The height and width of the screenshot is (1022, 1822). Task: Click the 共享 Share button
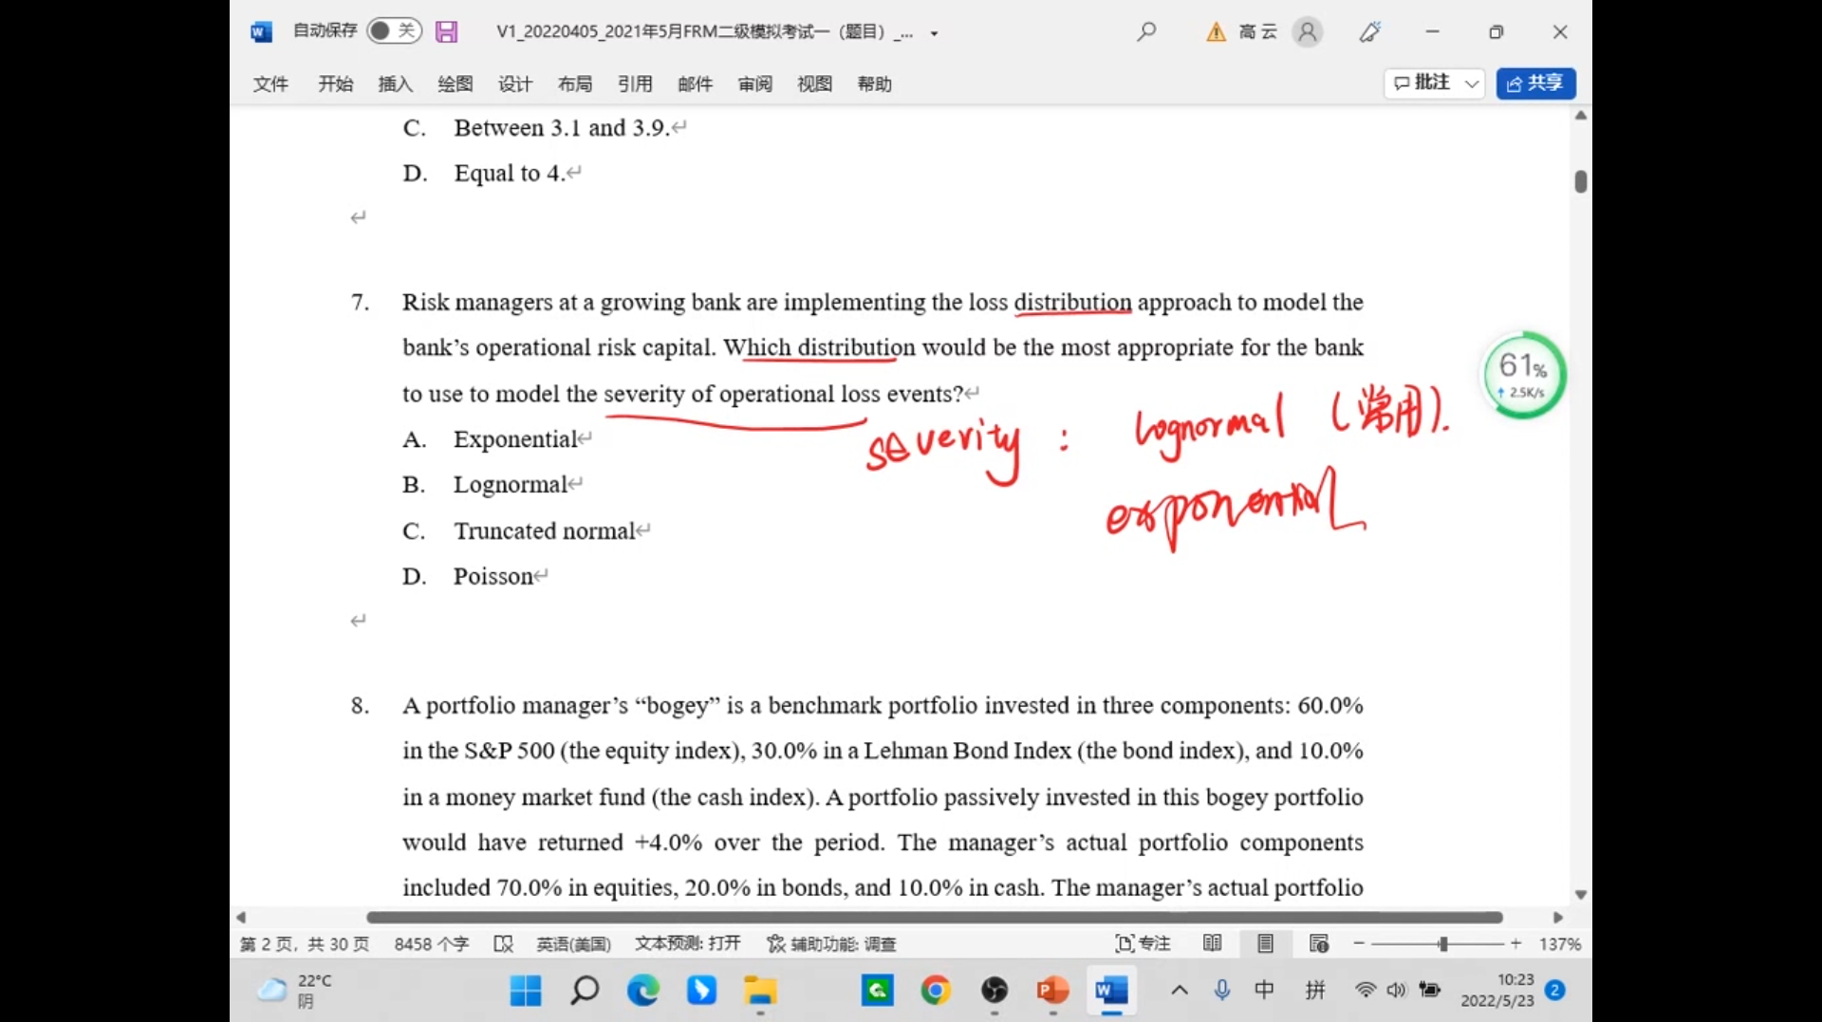(1535, 84)
